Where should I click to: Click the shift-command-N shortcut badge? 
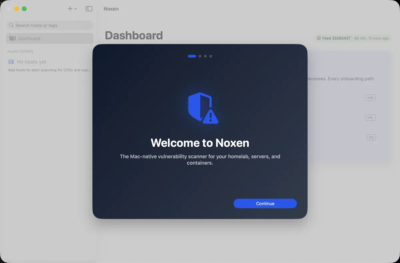pos(370,98)
